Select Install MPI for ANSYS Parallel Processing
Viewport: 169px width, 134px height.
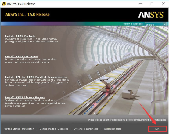click(x=36, y=77)
